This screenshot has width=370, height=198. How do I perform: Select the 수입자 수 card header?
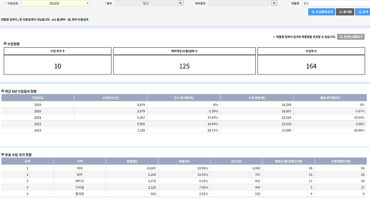(x=311, y=51)
